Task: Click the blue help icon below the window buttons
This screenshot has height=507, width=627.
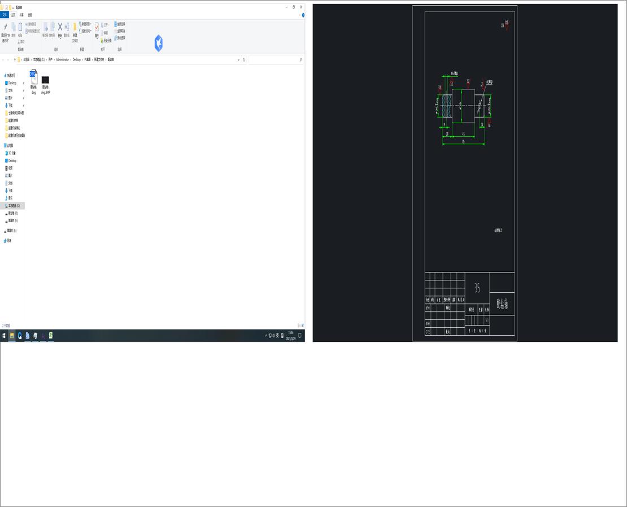Action: (303, 15)
